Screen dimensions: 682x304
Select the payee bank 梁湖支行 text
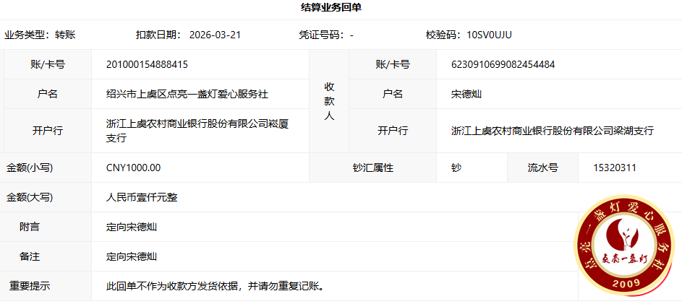[x=553, y=131]
